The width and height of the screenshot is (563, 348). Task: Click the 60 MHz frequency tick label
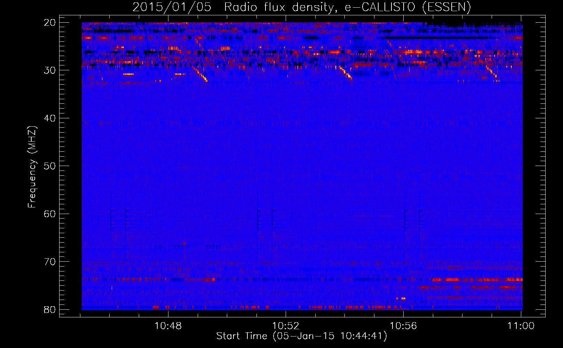tap(50, 214)
